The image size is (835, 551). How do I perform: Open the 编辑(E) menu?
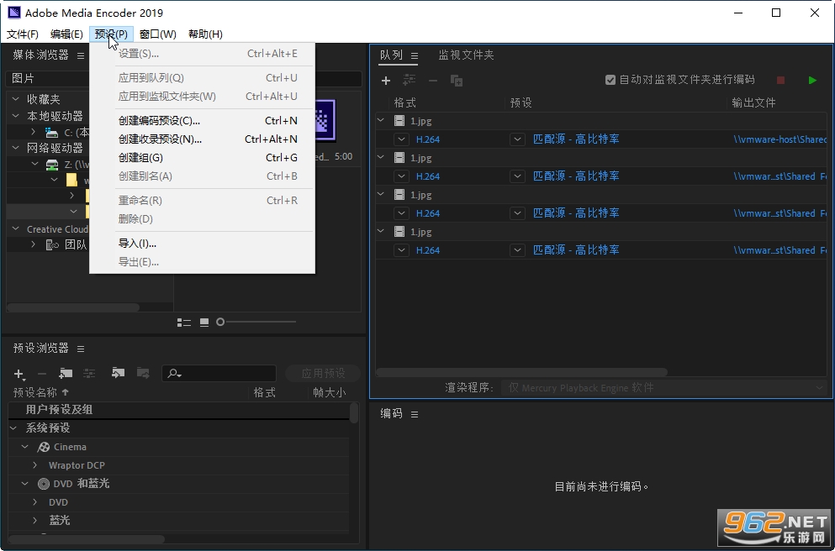[66, 34]
